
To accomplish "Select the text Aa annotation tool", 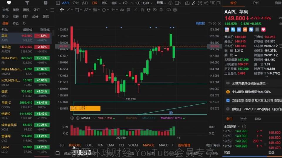I will pyautogui.click(x=122, y=10).
